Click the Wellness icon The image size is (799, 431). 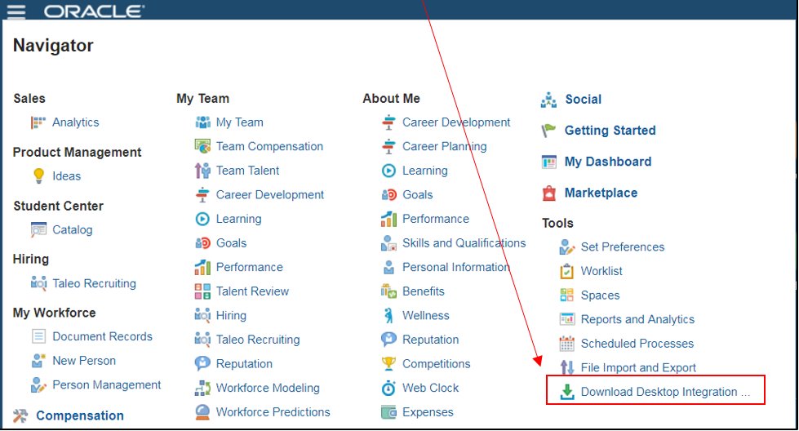388,315
